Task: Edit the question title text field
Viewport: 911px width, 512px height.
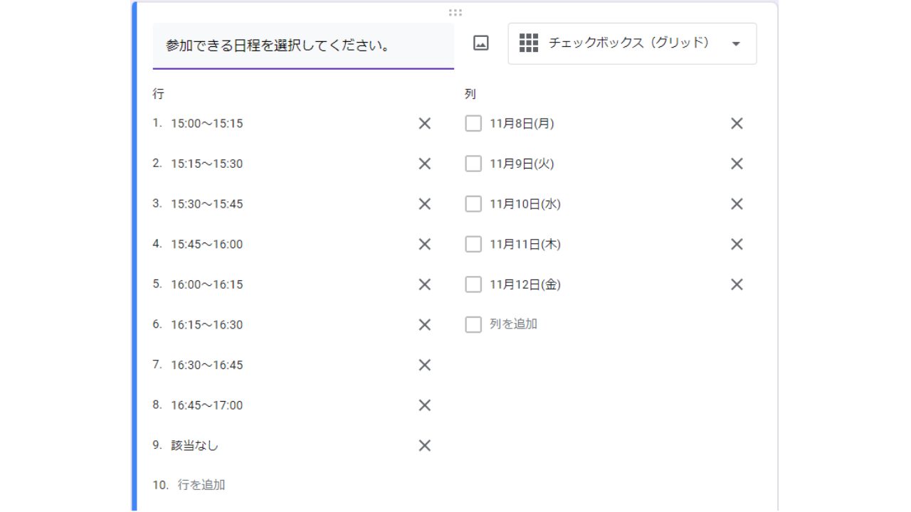Action: tap(303, 46)
